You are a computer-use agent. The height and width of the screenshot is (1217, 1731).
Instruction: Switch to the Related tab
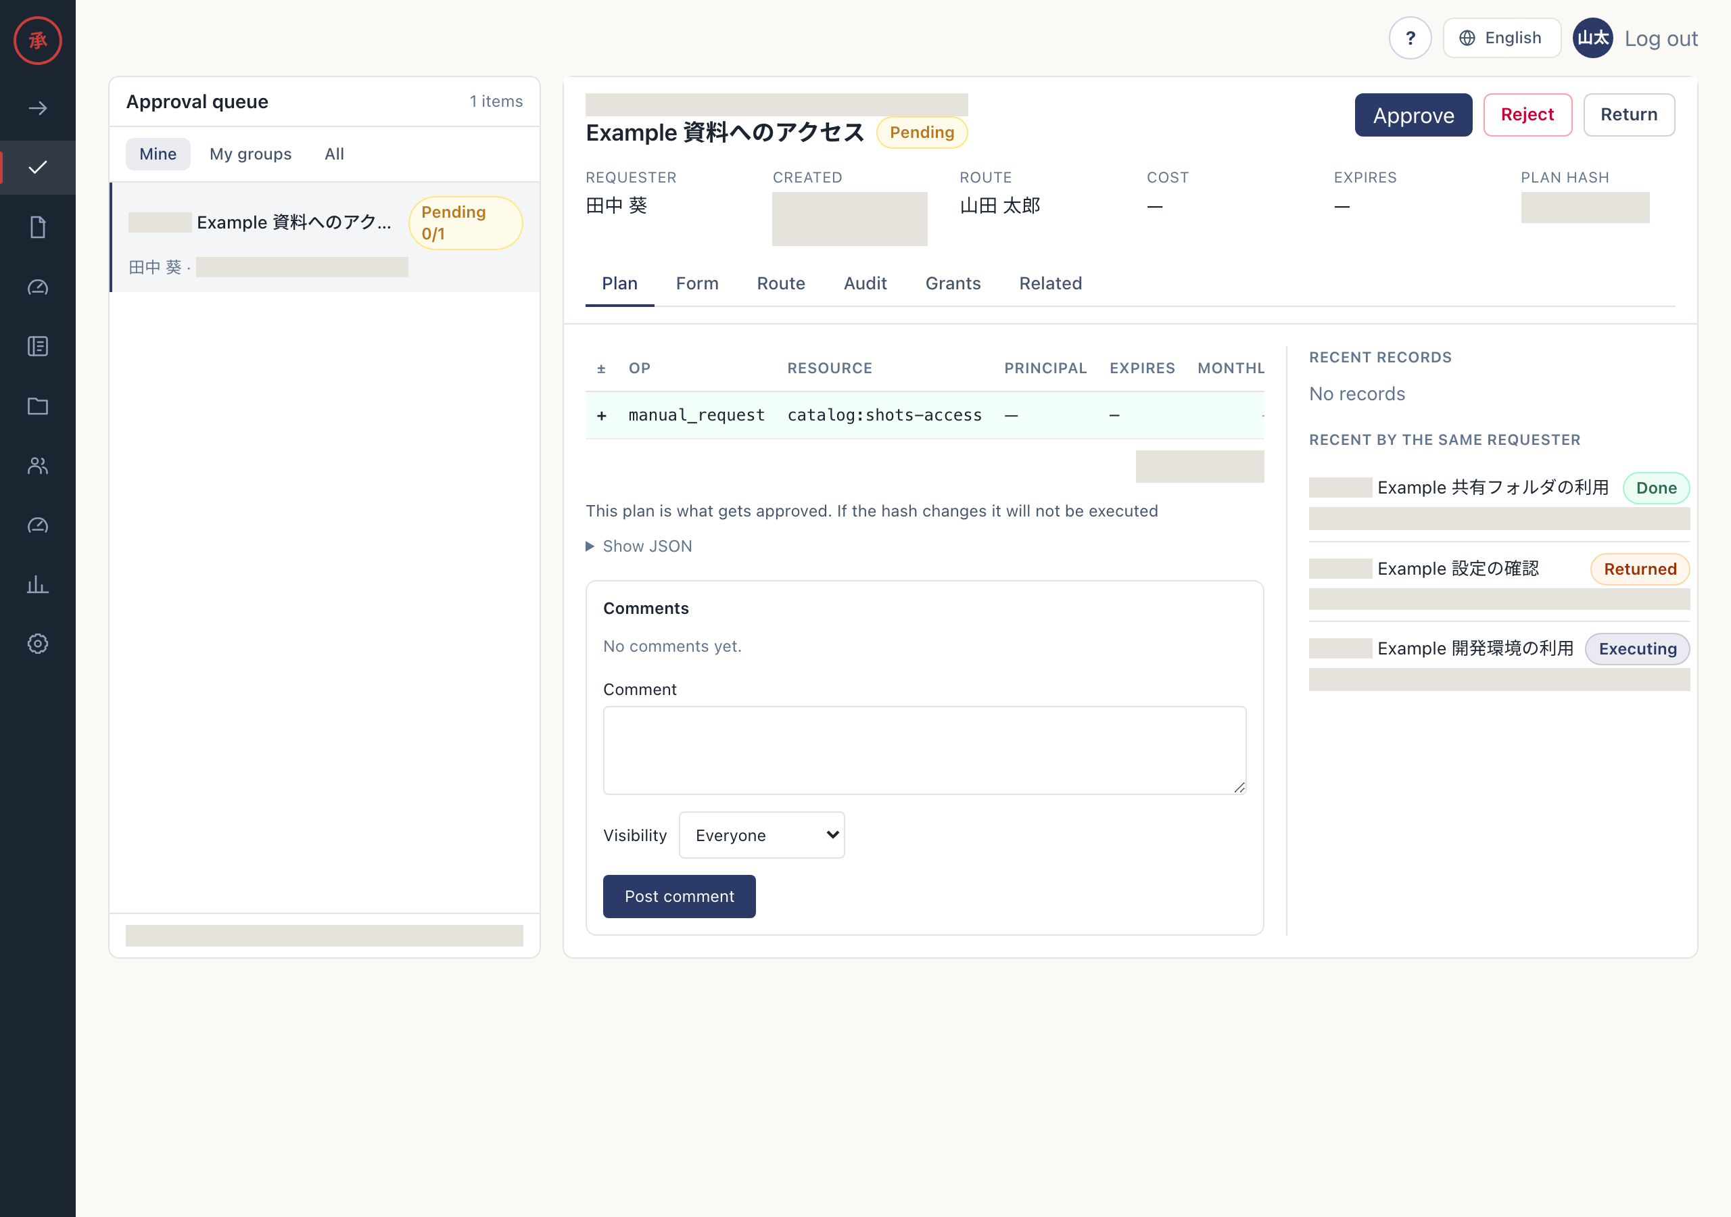pyautogui.click(x=1050, y=283)
